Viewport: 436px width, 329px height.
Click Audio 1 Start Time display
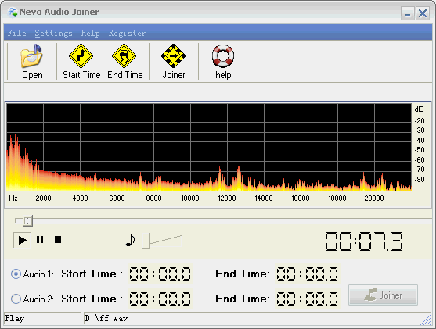[160, 274]
